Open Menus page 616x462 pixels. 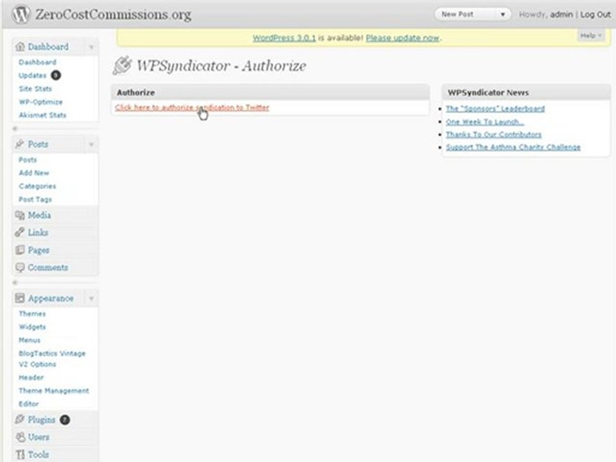click(30, 340)
